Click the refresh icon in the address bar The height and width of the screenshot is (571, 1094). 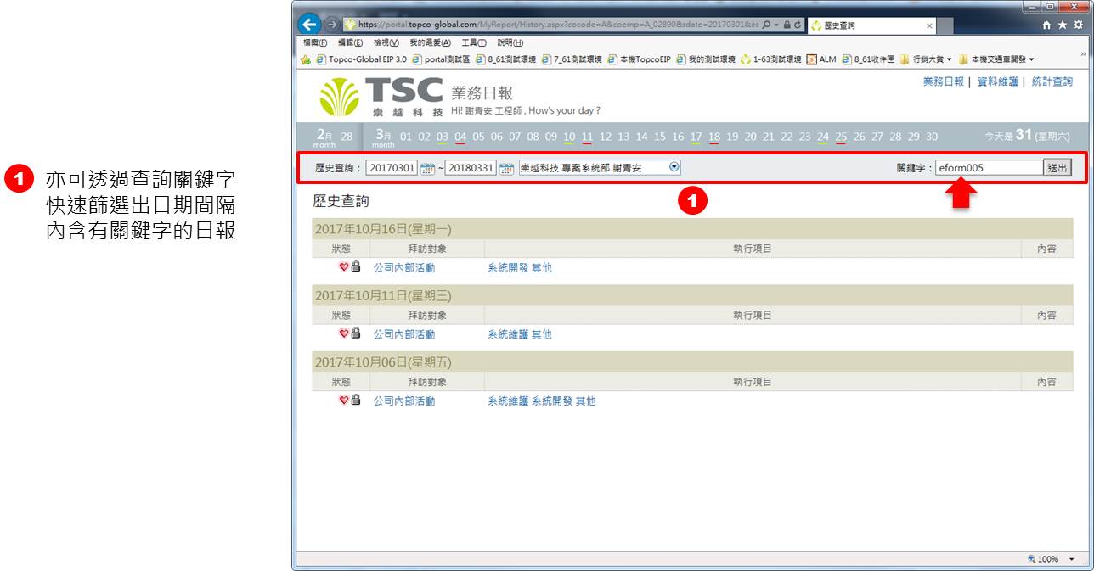pyautogui.click(x=798, y=25)
